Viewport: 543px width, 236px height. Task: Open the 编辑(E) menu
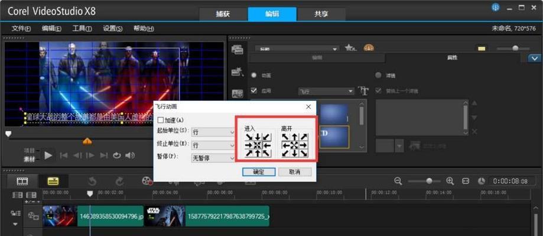[x=51, y=28]
